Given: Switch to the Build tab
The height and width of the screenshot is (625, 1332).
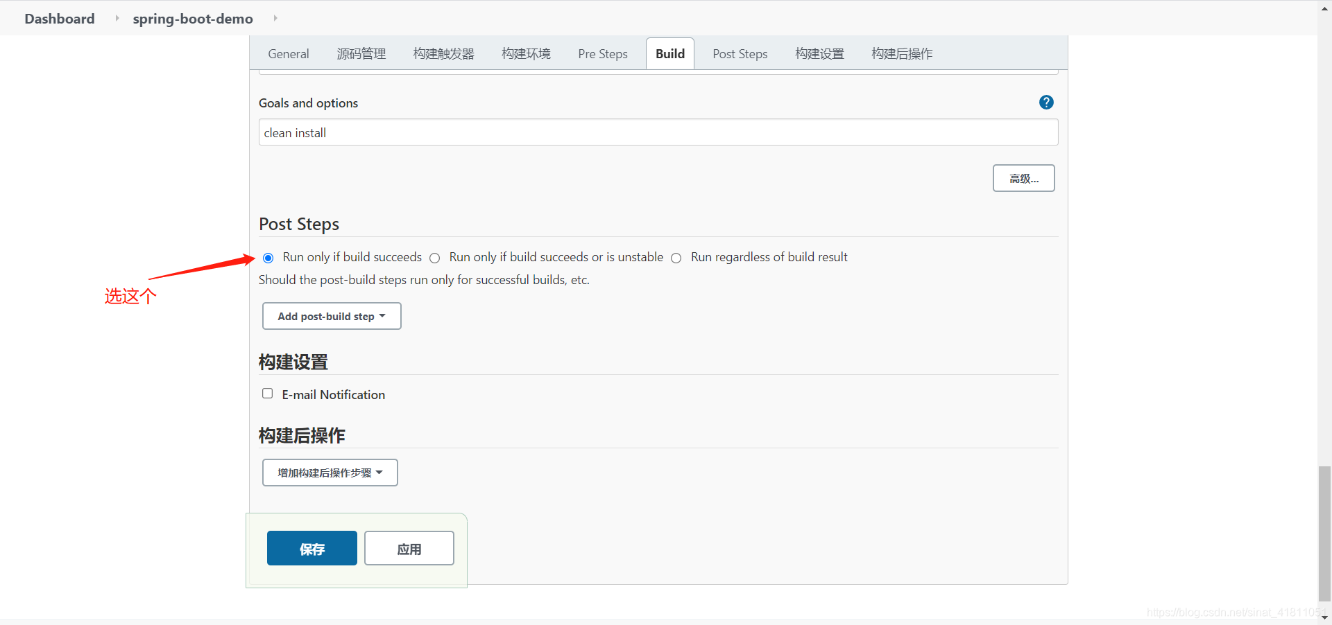Looking at the screenshot, I should pos(670,54).
